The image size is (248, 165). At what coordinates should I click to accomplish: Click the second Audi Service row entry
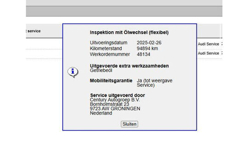209,53
